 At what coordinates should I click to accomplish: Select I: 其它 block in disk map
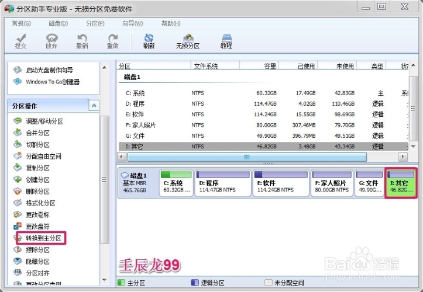coord(401,183)
